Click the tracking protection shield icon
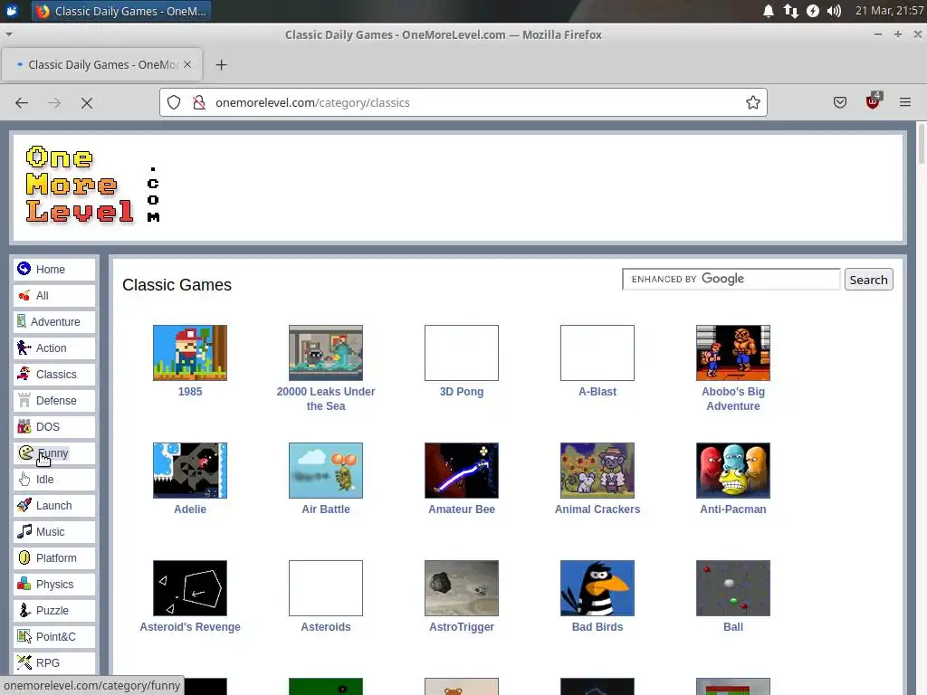 point(173,102)
